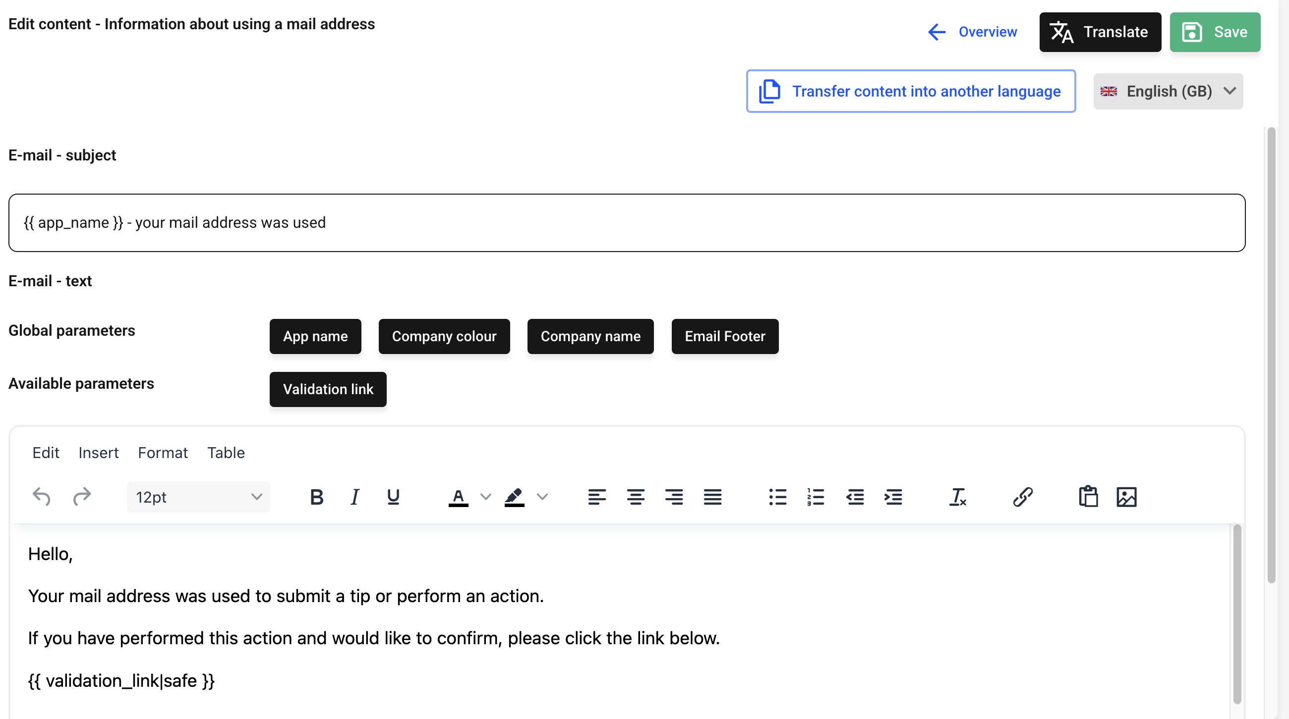Image resolution: width=1289 pixels, height=719 pixels.
Task: Go back to the Overview link
Action: point(972,32)
